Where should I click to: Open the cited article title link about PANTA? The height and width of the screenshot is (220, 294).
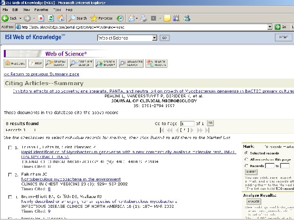(x=154, y=91)
